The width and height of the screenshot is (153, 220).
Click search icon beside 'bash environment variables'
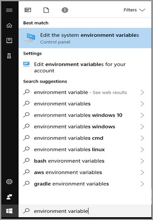point(26,161)
